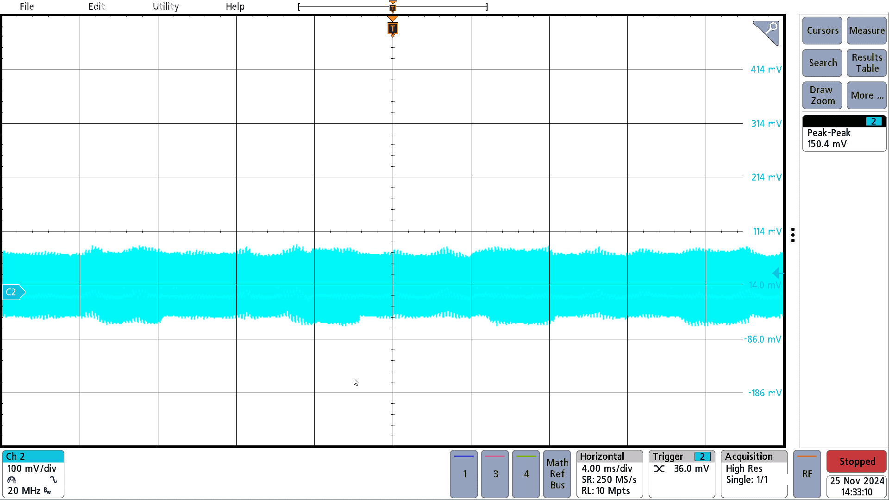
Task: Open the Help menu
Action: coord(235,6)
